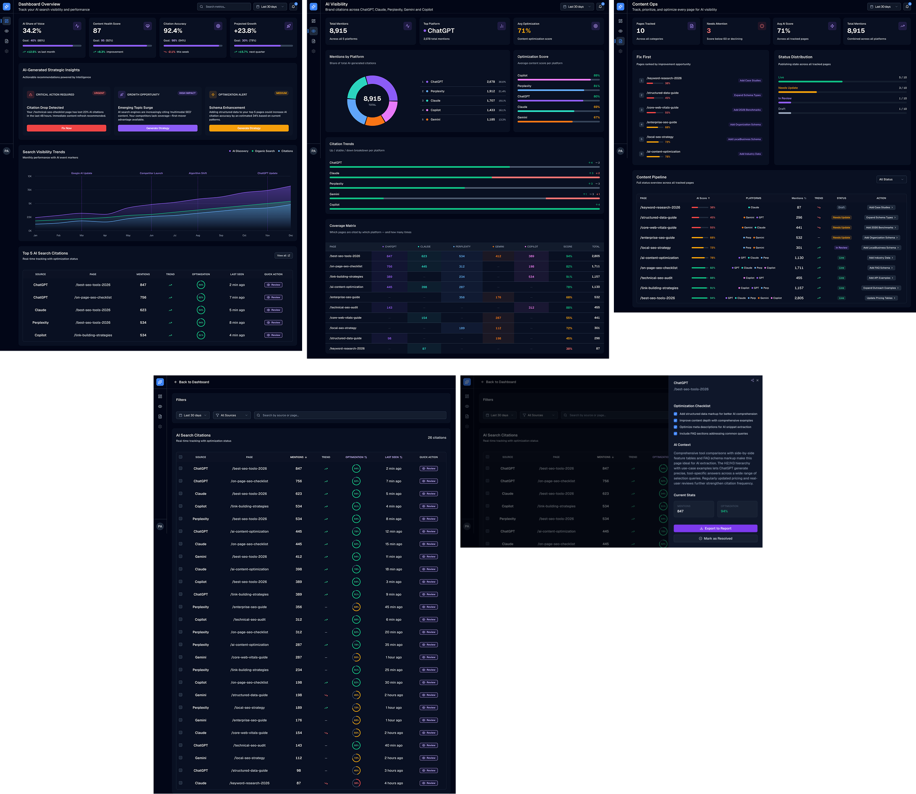Open 'Last 30 days' filter in full citations list
Image resolution: width=916 pixels, height=794 pixels.
pos(192,415)
